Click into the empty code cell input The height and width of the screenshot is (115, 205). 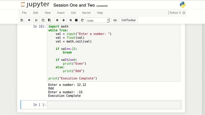(114, 105)
